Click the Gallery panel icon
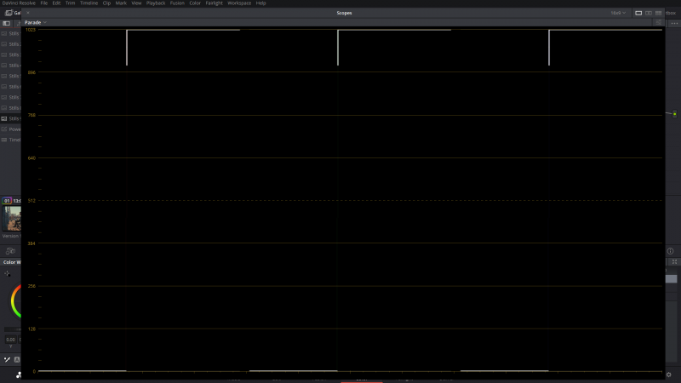681x383 pixels. pos(7,13)
